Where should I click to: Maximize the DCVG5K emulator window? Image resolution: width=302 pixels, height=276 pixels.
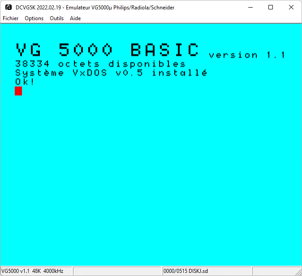271,7
